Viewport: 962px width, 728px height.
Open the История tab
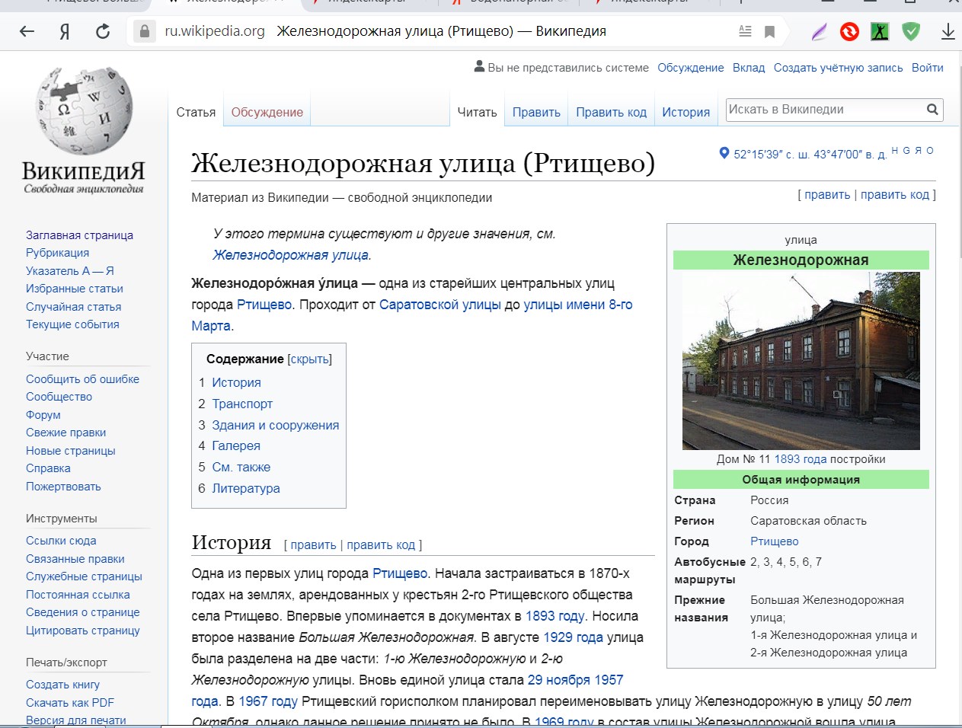[686, 112]
